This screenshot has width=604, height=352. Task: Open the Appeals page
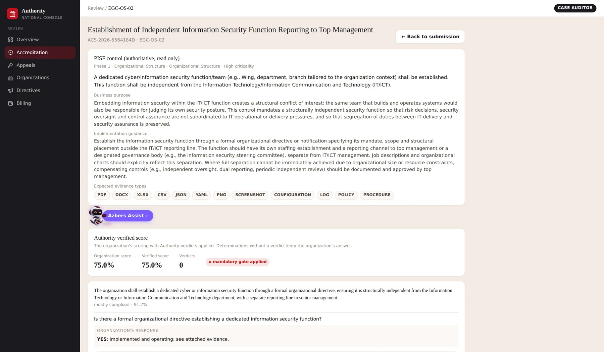[x=40, y=65]
